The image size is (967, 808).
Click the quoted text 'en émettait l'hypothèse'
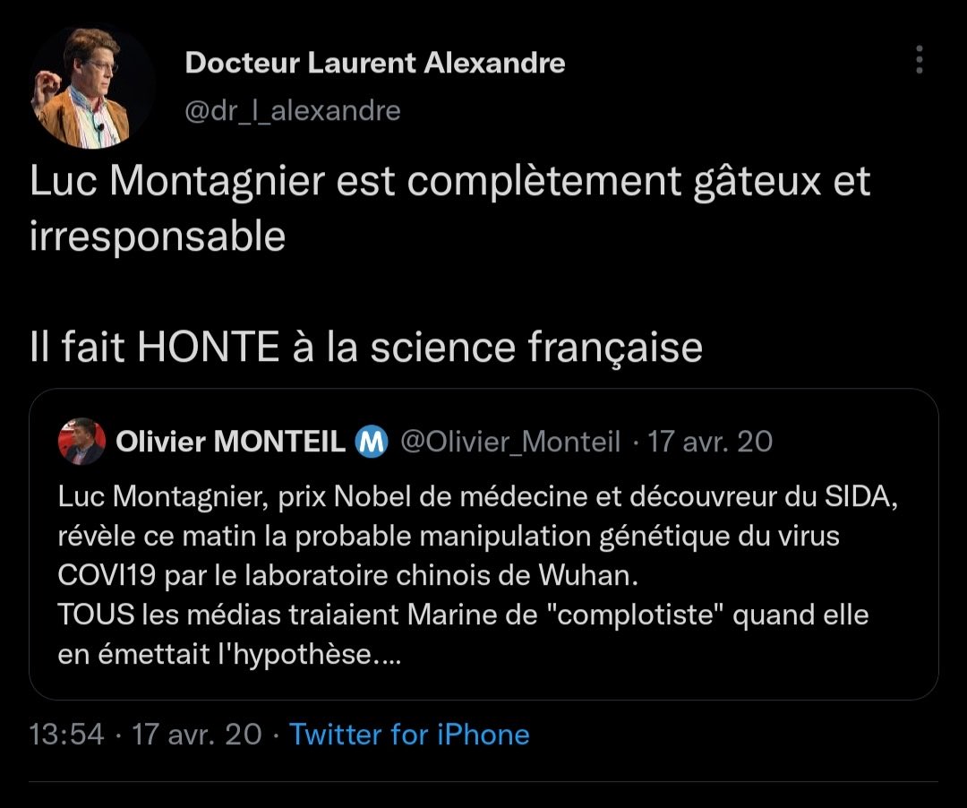point(229,654)
